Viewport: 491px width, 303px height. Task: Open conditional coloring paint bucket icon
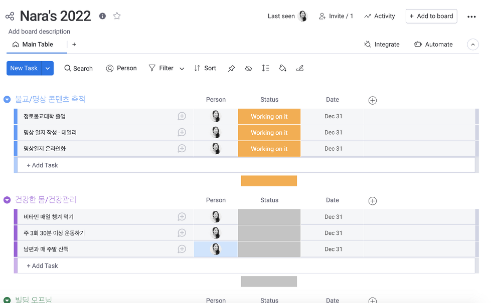282,68
